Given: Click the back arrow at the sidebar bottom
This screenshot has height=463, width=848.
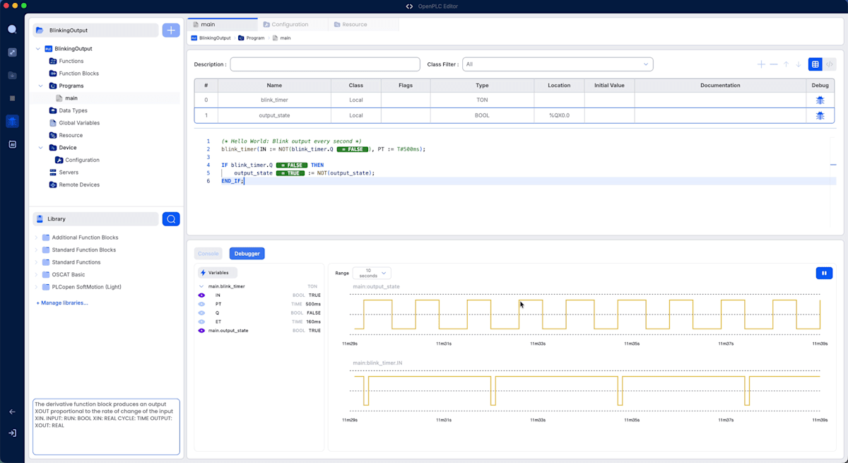Looking at the screenshot, I should coord(12,411).
